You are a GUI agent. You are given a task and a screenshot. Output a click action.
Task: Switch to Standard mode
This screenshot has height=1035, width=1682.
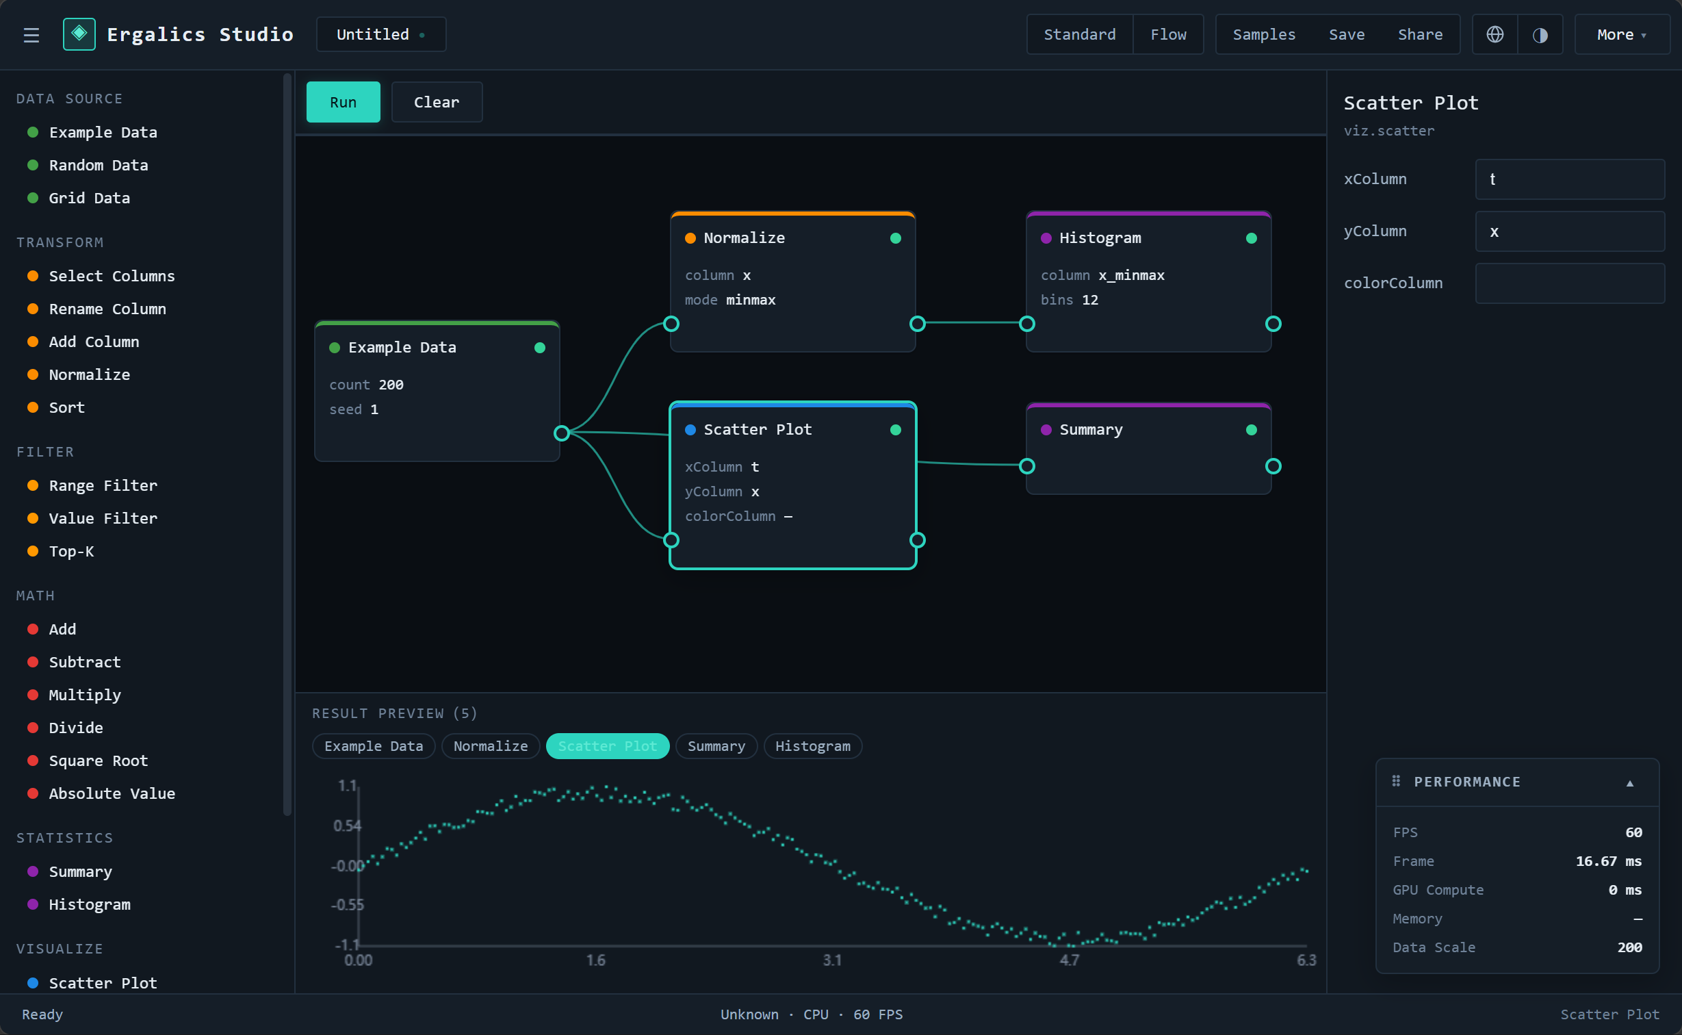1080,34
